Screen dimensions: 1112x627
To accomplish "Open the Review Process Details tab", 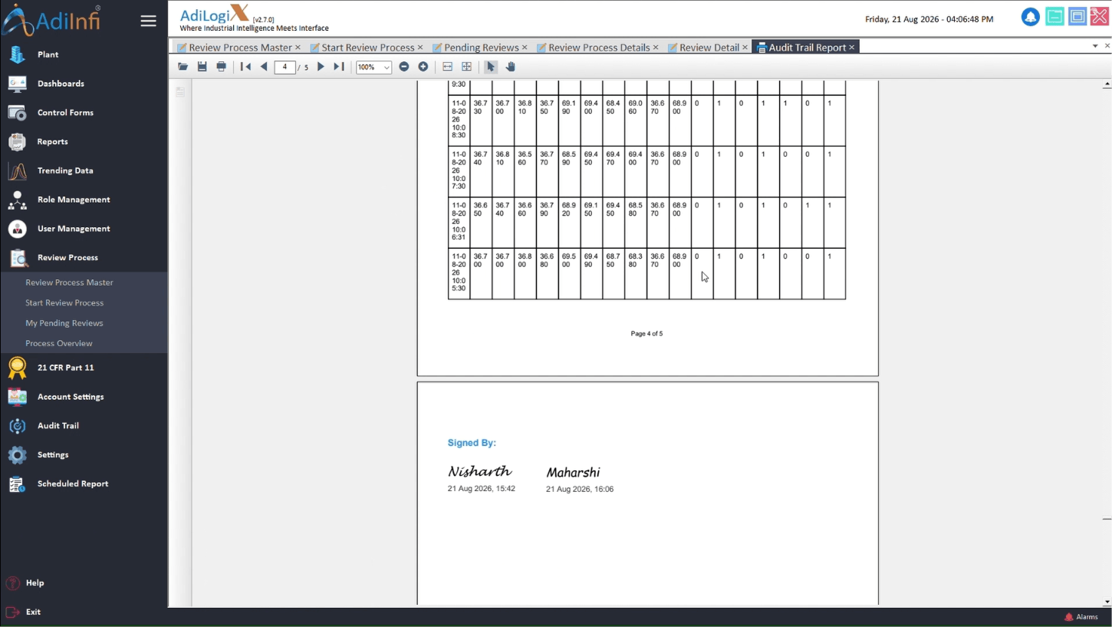I will (598, 48).
